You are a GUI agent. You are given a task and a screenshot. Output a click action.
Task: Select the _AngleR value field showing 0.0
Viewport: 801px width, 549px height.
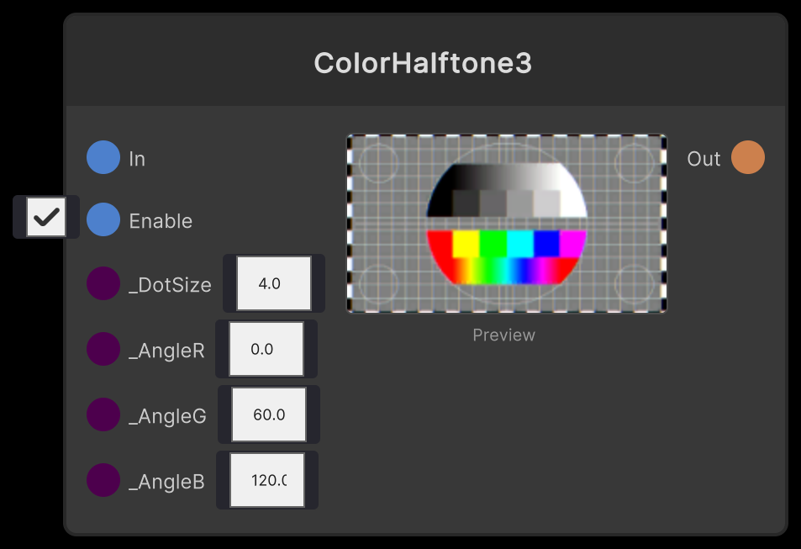tap(266, 348)
